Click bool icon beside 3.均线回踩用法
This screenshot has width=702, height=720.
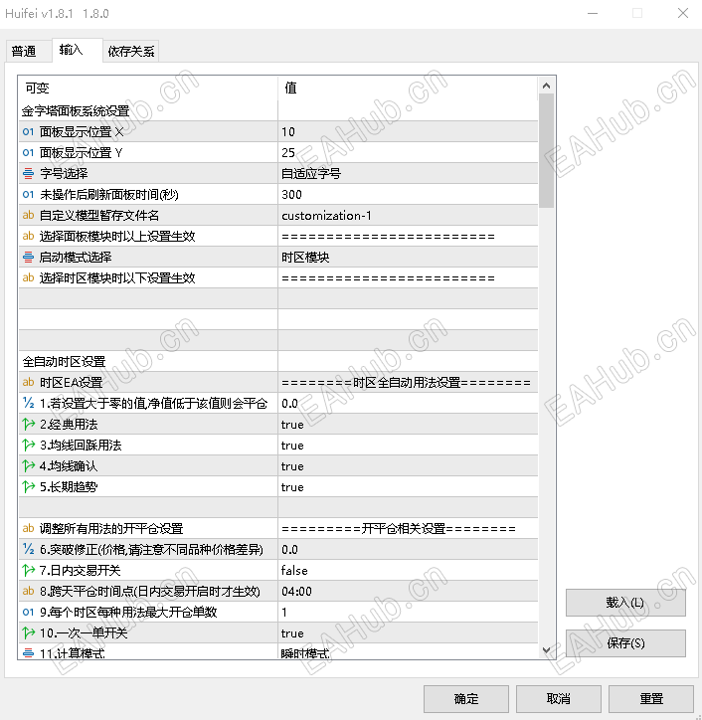pos(28,445)
